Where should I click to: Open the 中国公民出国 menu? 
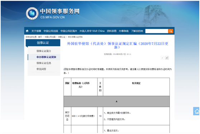click(51, 31)
